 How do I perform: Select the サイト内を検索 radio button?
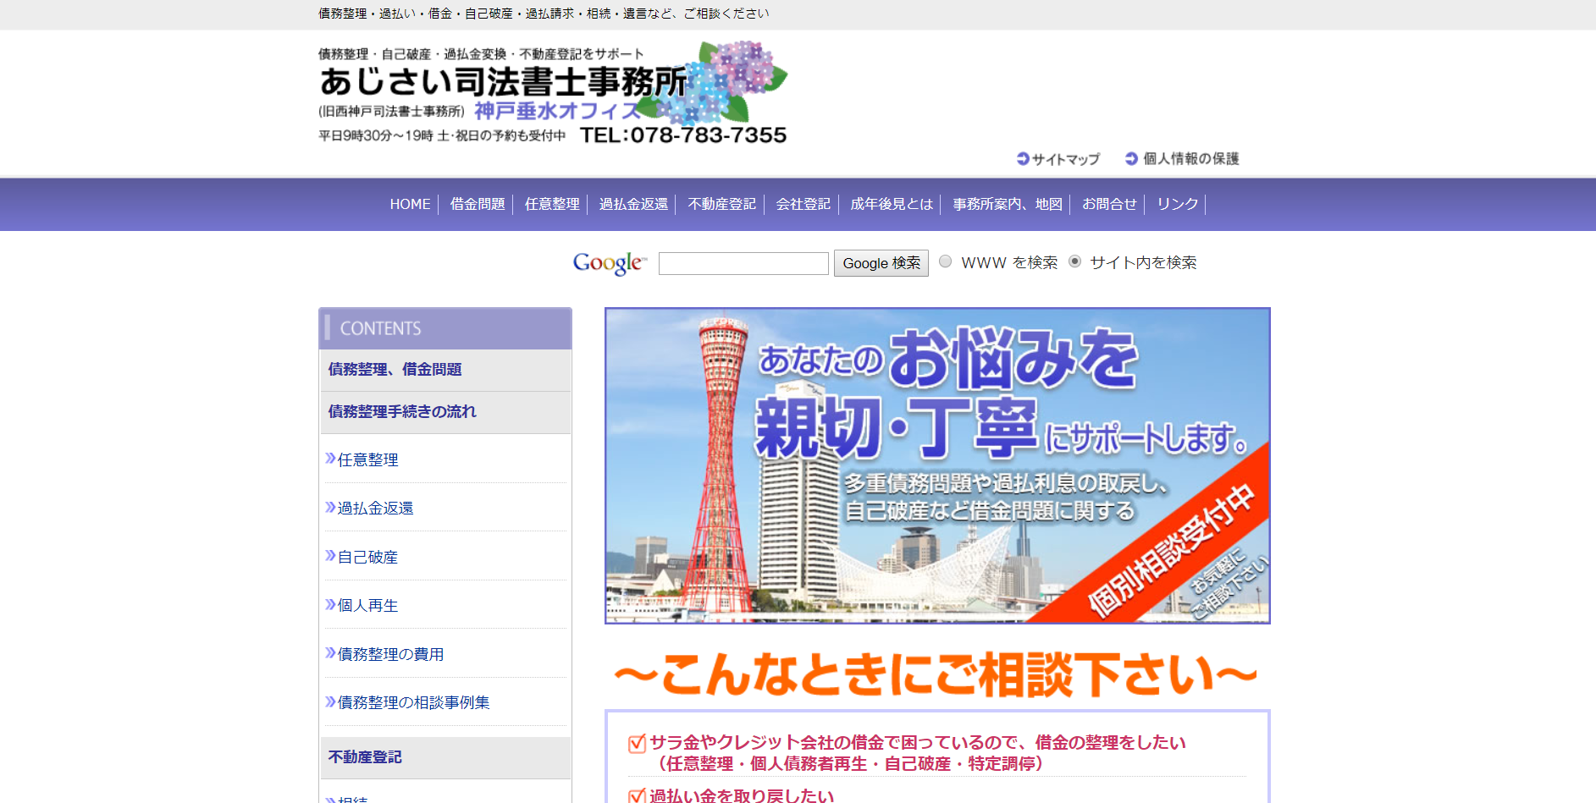(x=1074, y=261)
